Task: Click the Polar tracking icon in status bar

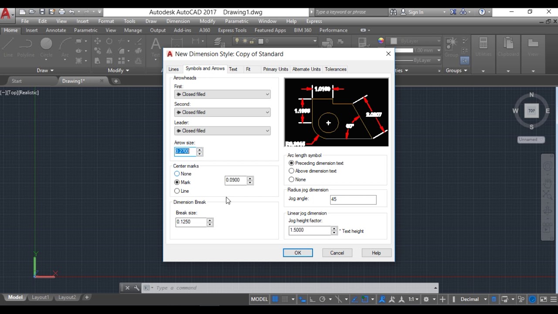Action: click(x=322, y=299)
